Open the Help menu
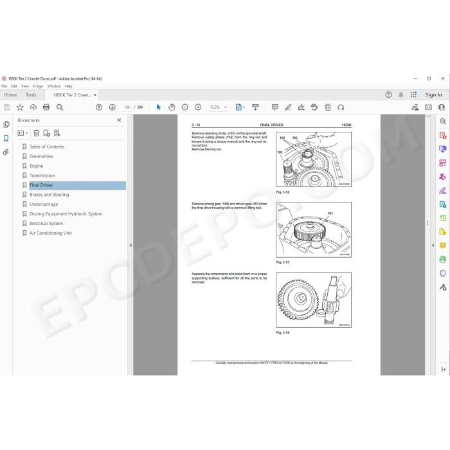The image size is (450, 450). [68, 86]
